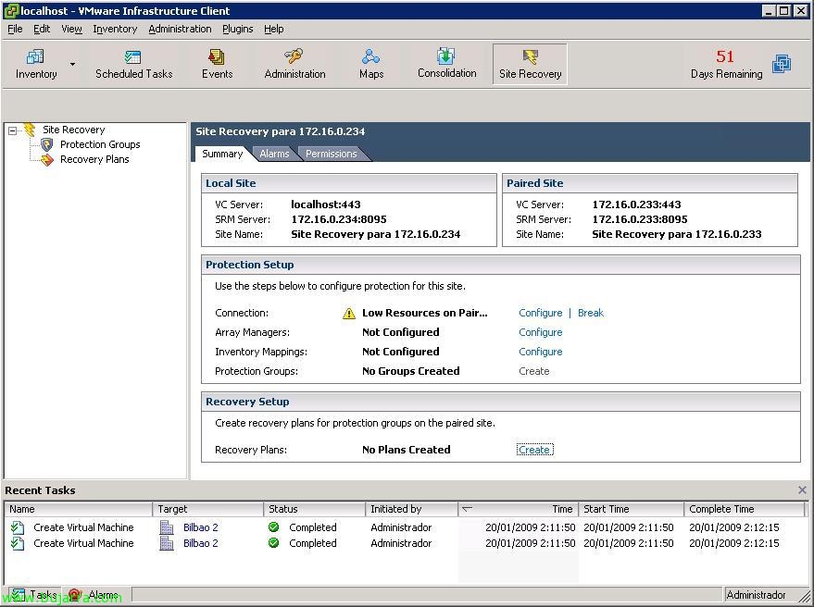Sort tasks by the Target column
Viewport: 814px width, 607px height.
207,509
